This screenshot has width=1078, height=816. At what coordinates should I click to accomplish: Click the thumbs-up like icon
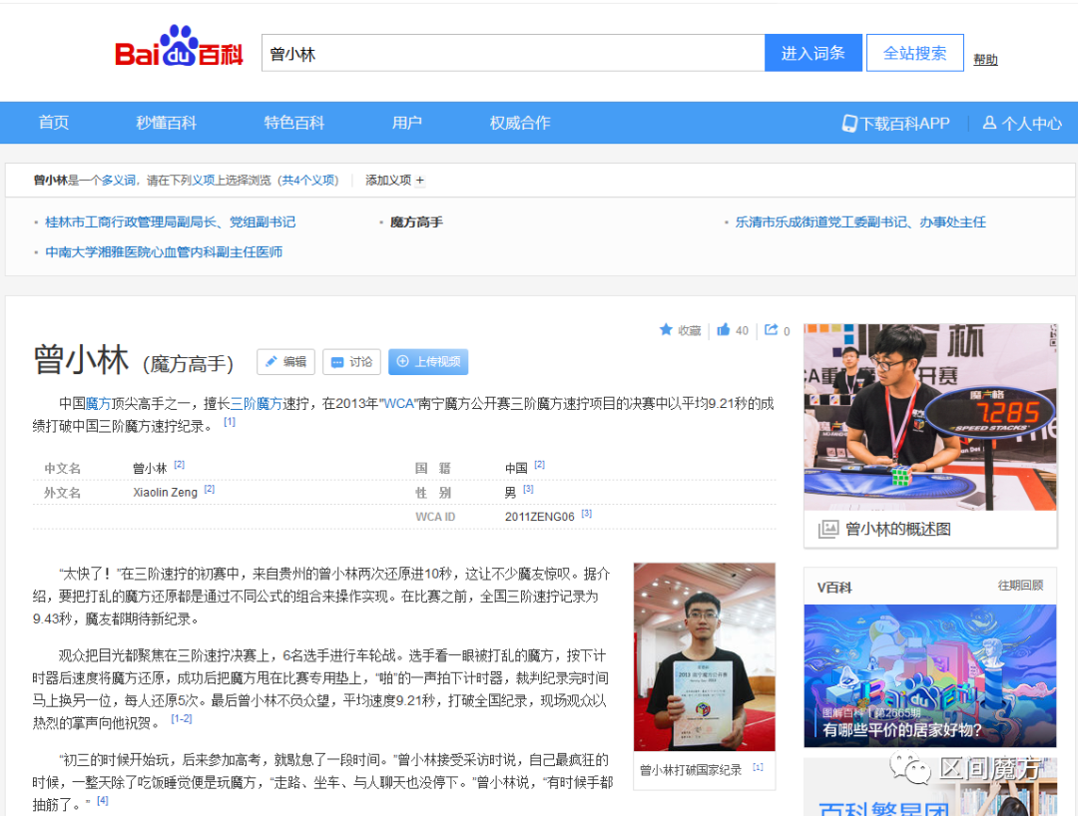[724, 330]
